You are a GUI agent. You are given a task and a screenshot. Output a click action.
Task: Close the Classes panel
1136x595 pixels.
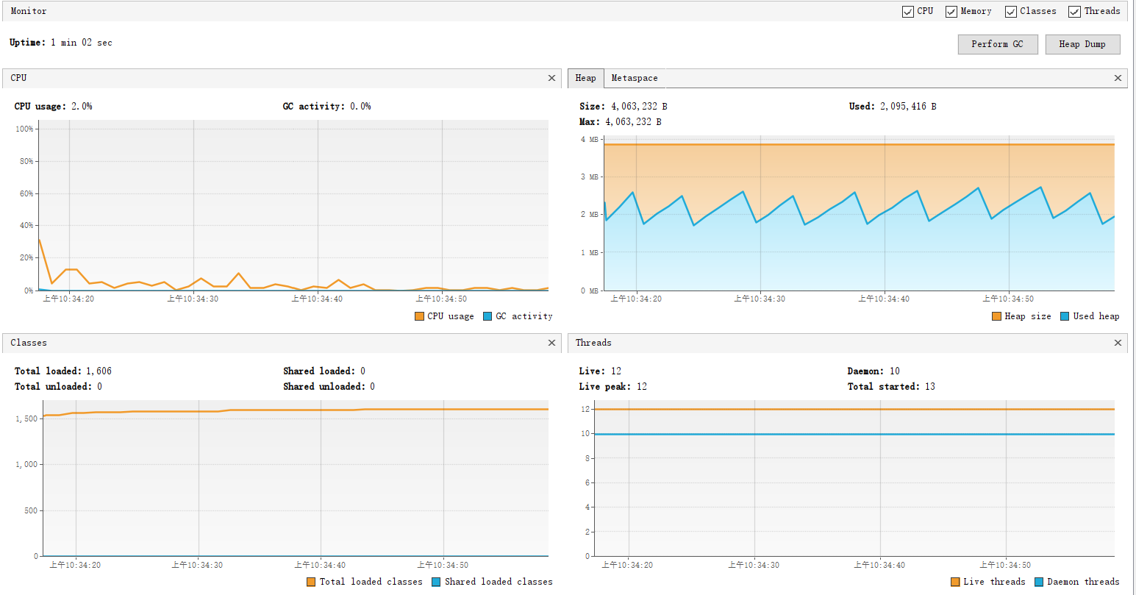pyautogui.click(x=552, y=343)
